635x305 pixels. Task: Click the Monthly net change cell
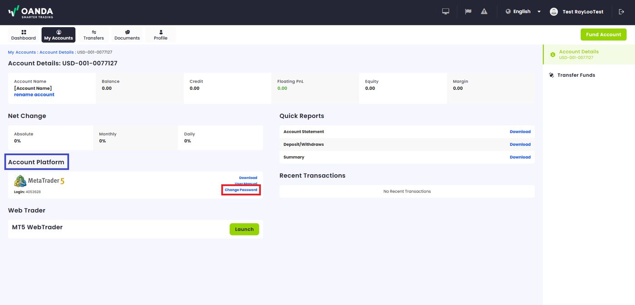tap(135, 138)
